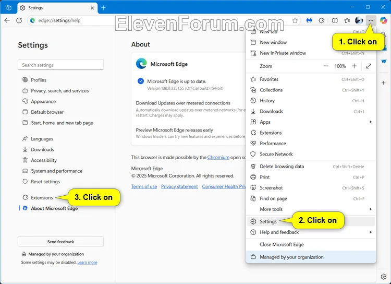Open the Copilot icon

(x=383, y=20)
